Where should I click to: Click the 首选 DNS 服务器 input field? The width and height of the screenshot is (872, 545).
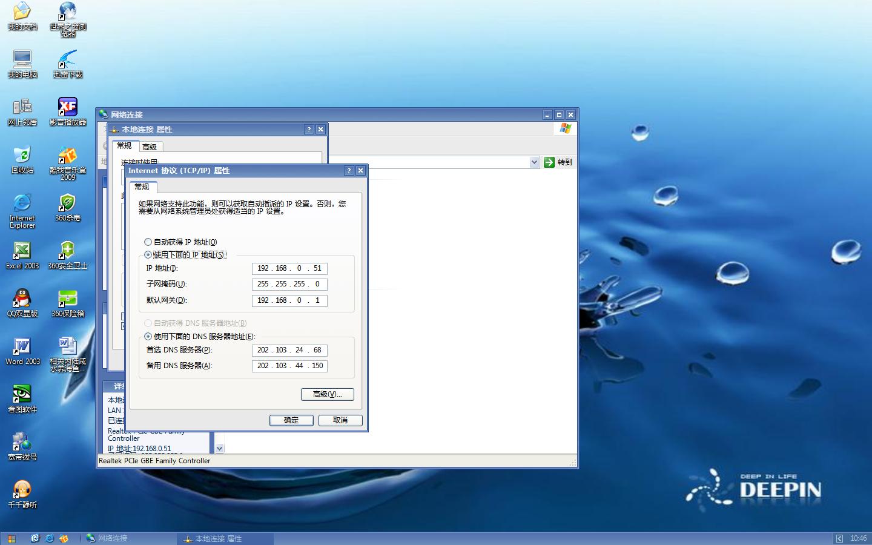click(x=289, y=350)
